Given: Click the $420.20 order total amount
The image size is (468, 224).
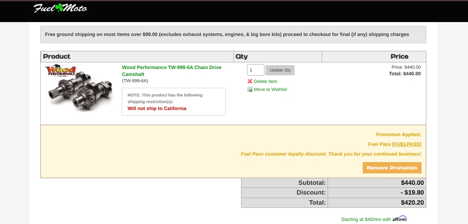Looking at the screenshot, I should point(412,203).
